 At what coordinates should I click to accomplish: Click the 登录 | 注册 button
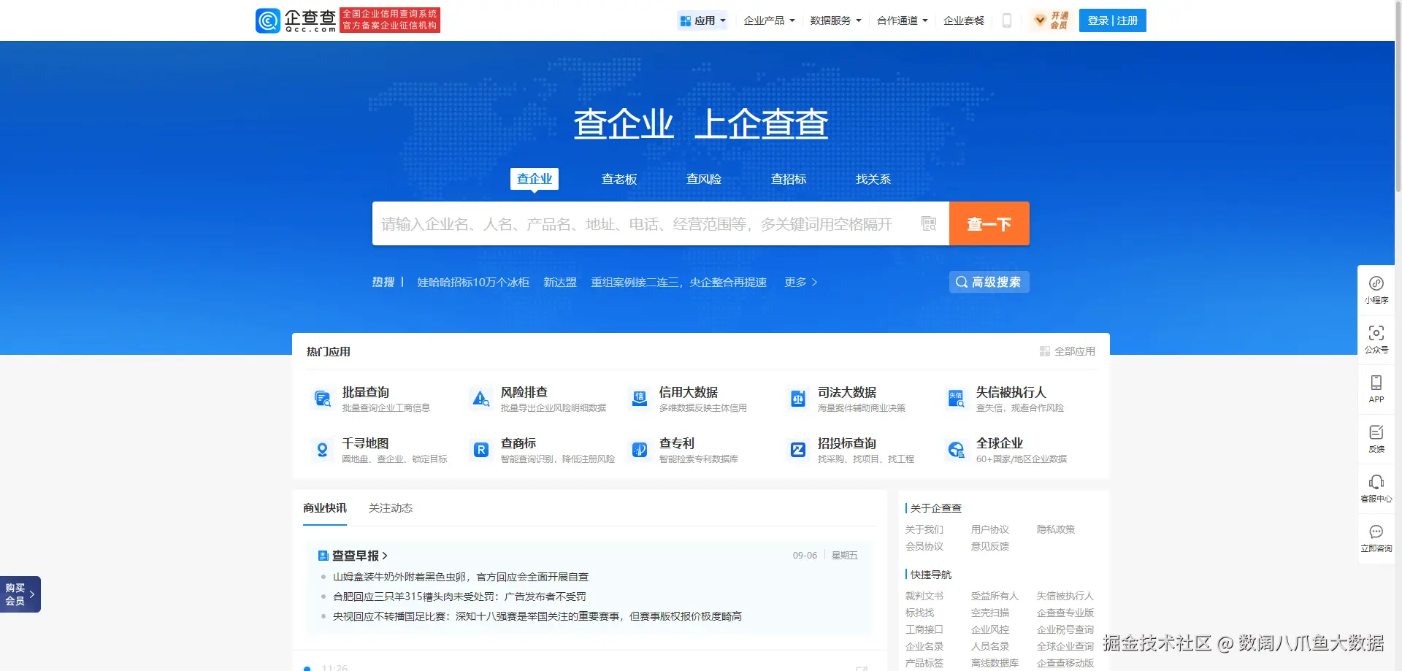click(x=1113, y=20)
